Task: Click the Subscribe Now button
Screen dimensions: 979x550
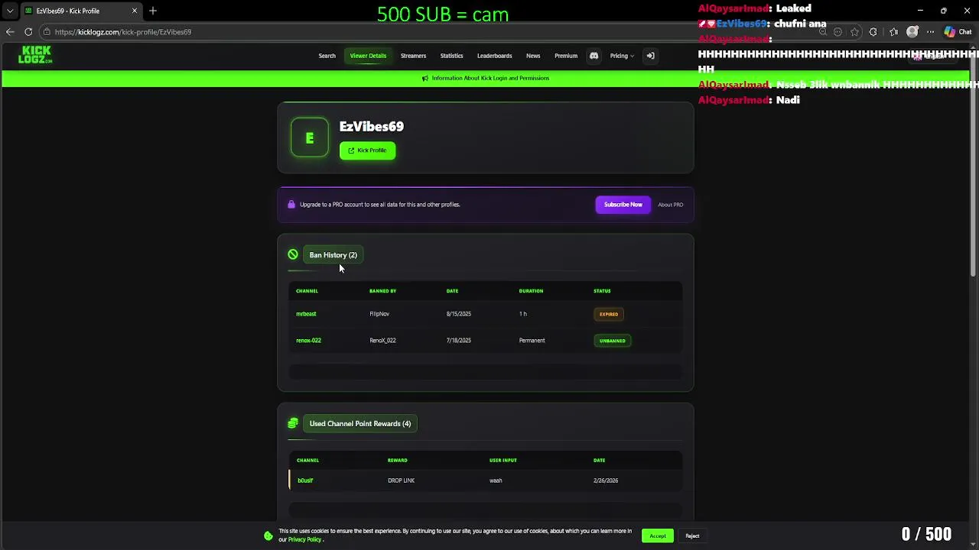Action: point(623,205)
